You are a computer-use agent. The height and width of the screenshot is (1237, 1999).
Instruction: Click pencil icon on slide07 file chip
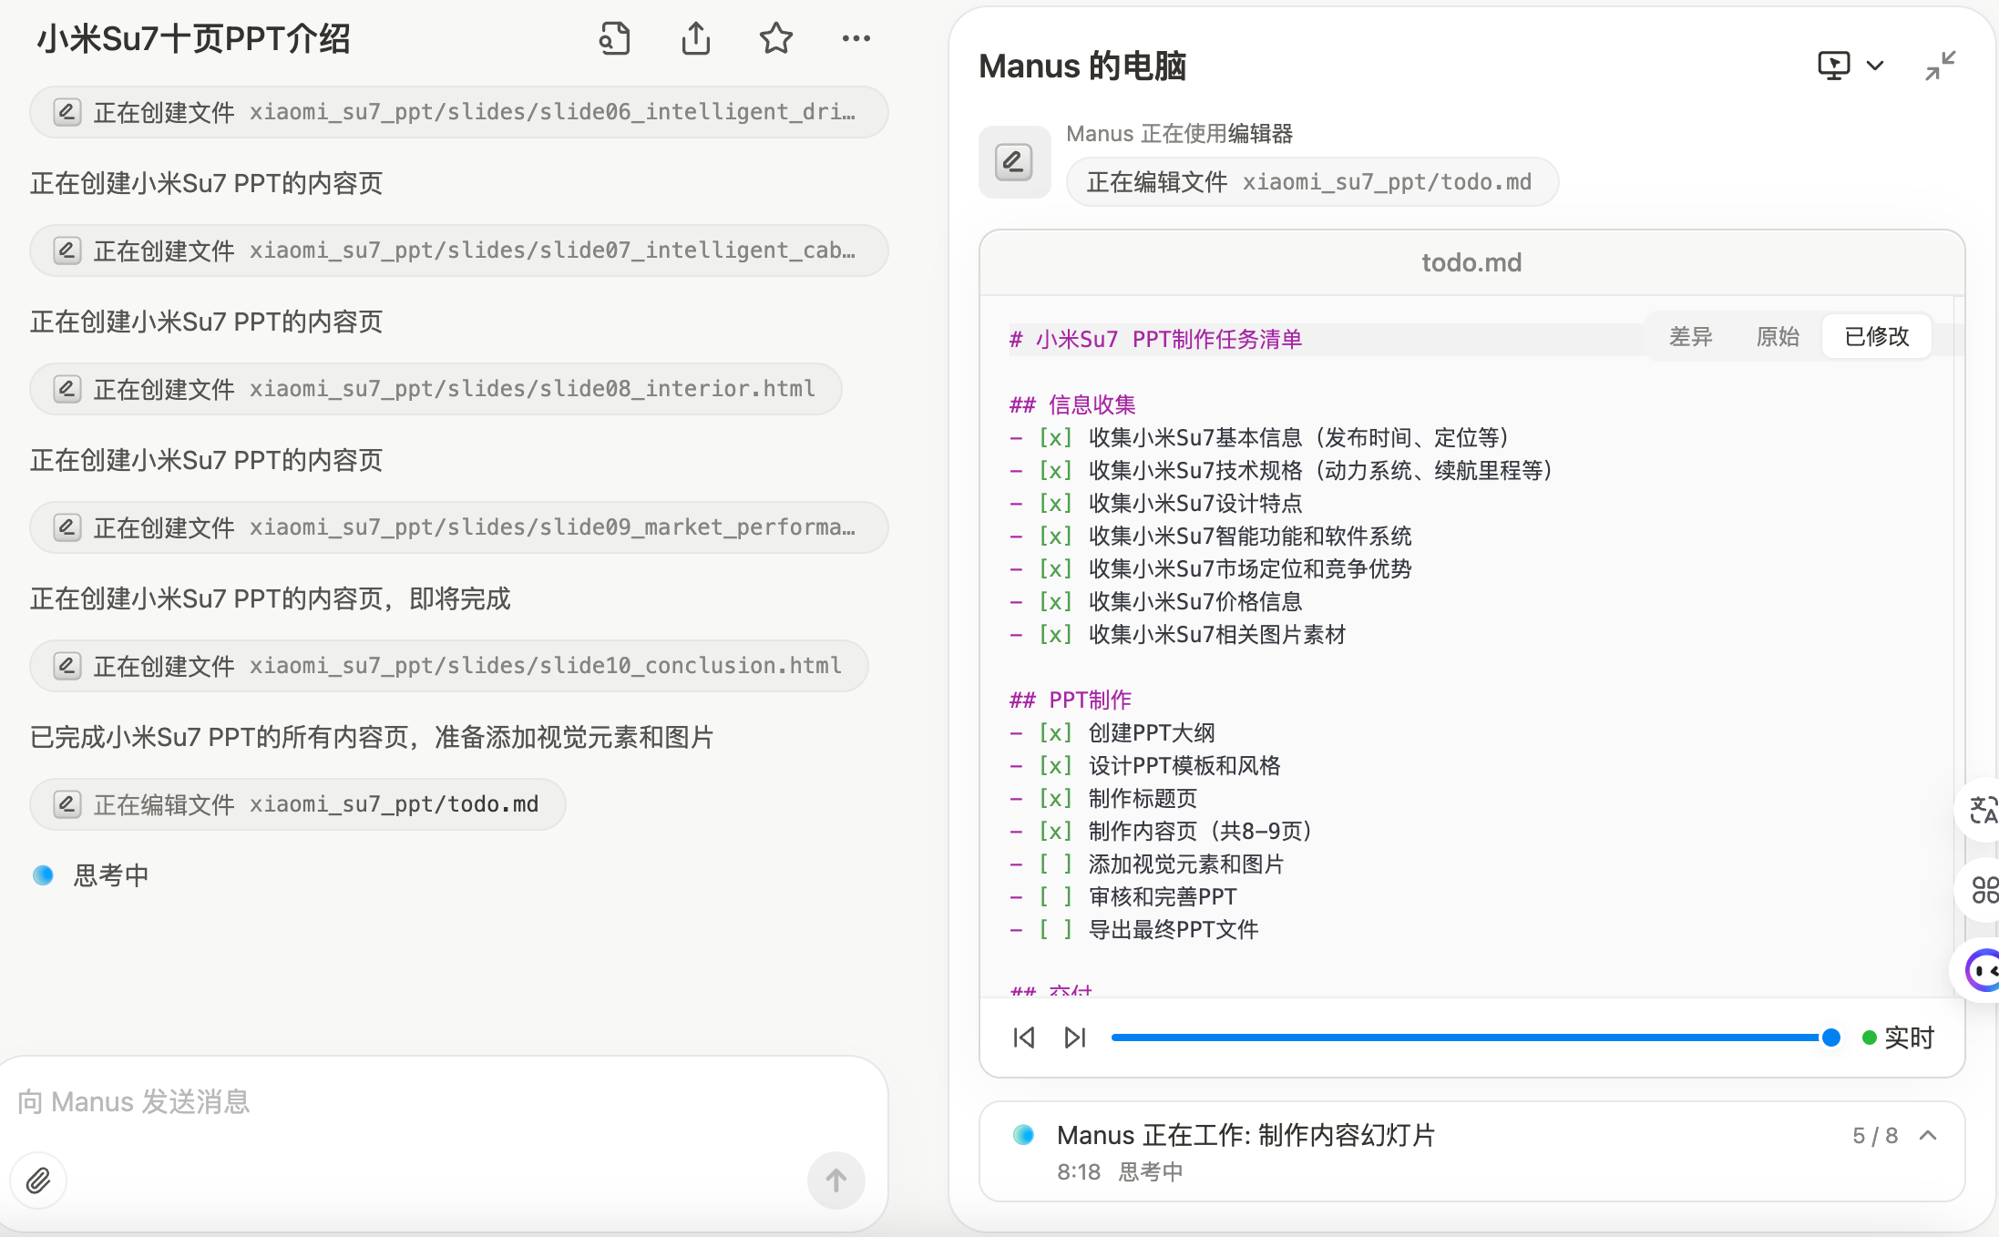67,250
